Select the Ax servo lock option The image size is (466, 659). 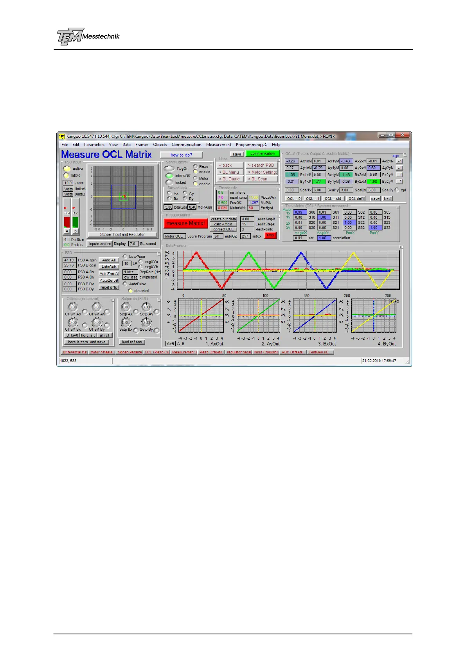click(169, 193)
